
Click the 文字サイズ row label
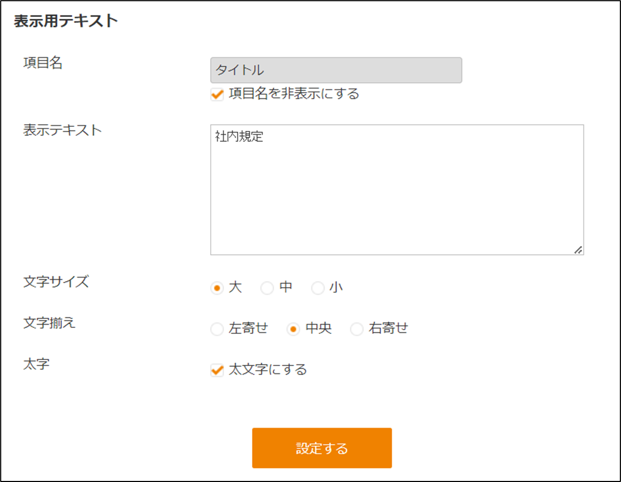tap(56, 281)
